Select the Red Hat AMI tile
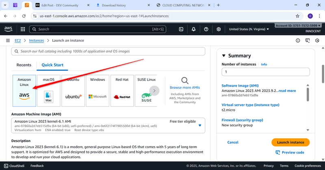The image size is (325, 170). (122, 91)
